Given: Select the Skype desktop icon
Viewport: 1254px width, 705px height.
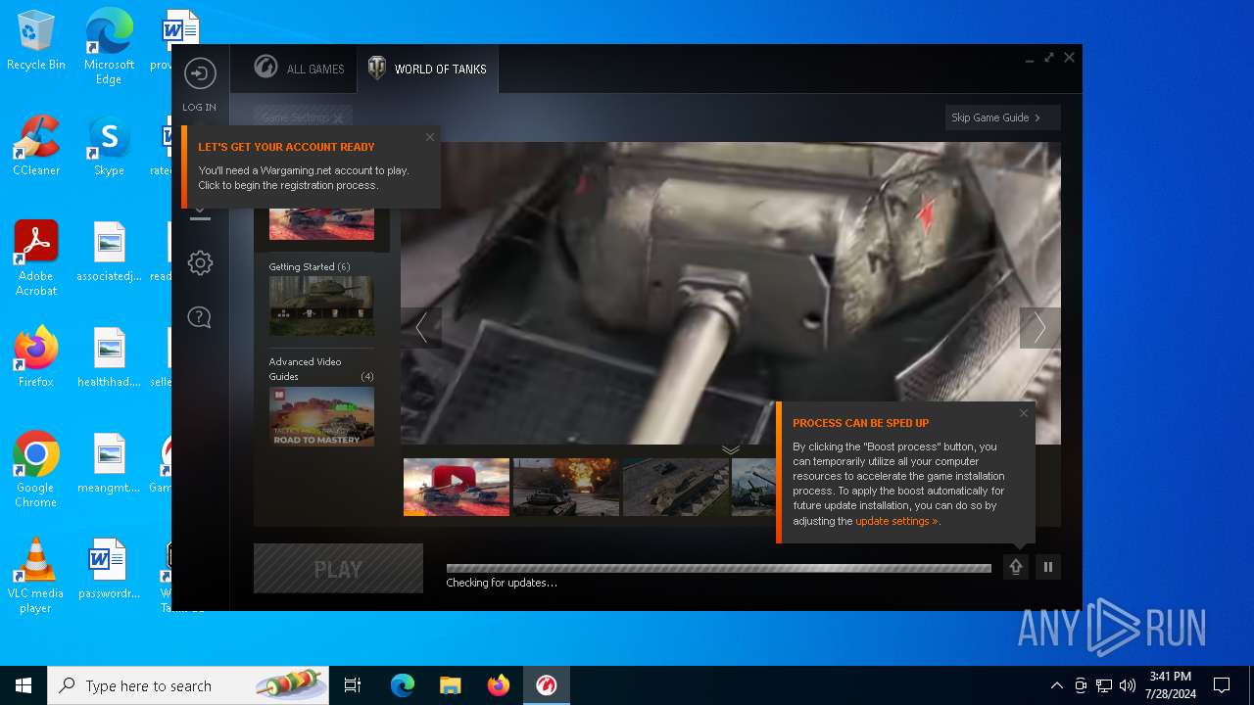Looking at the screenshot, I should tap(109, 146).
